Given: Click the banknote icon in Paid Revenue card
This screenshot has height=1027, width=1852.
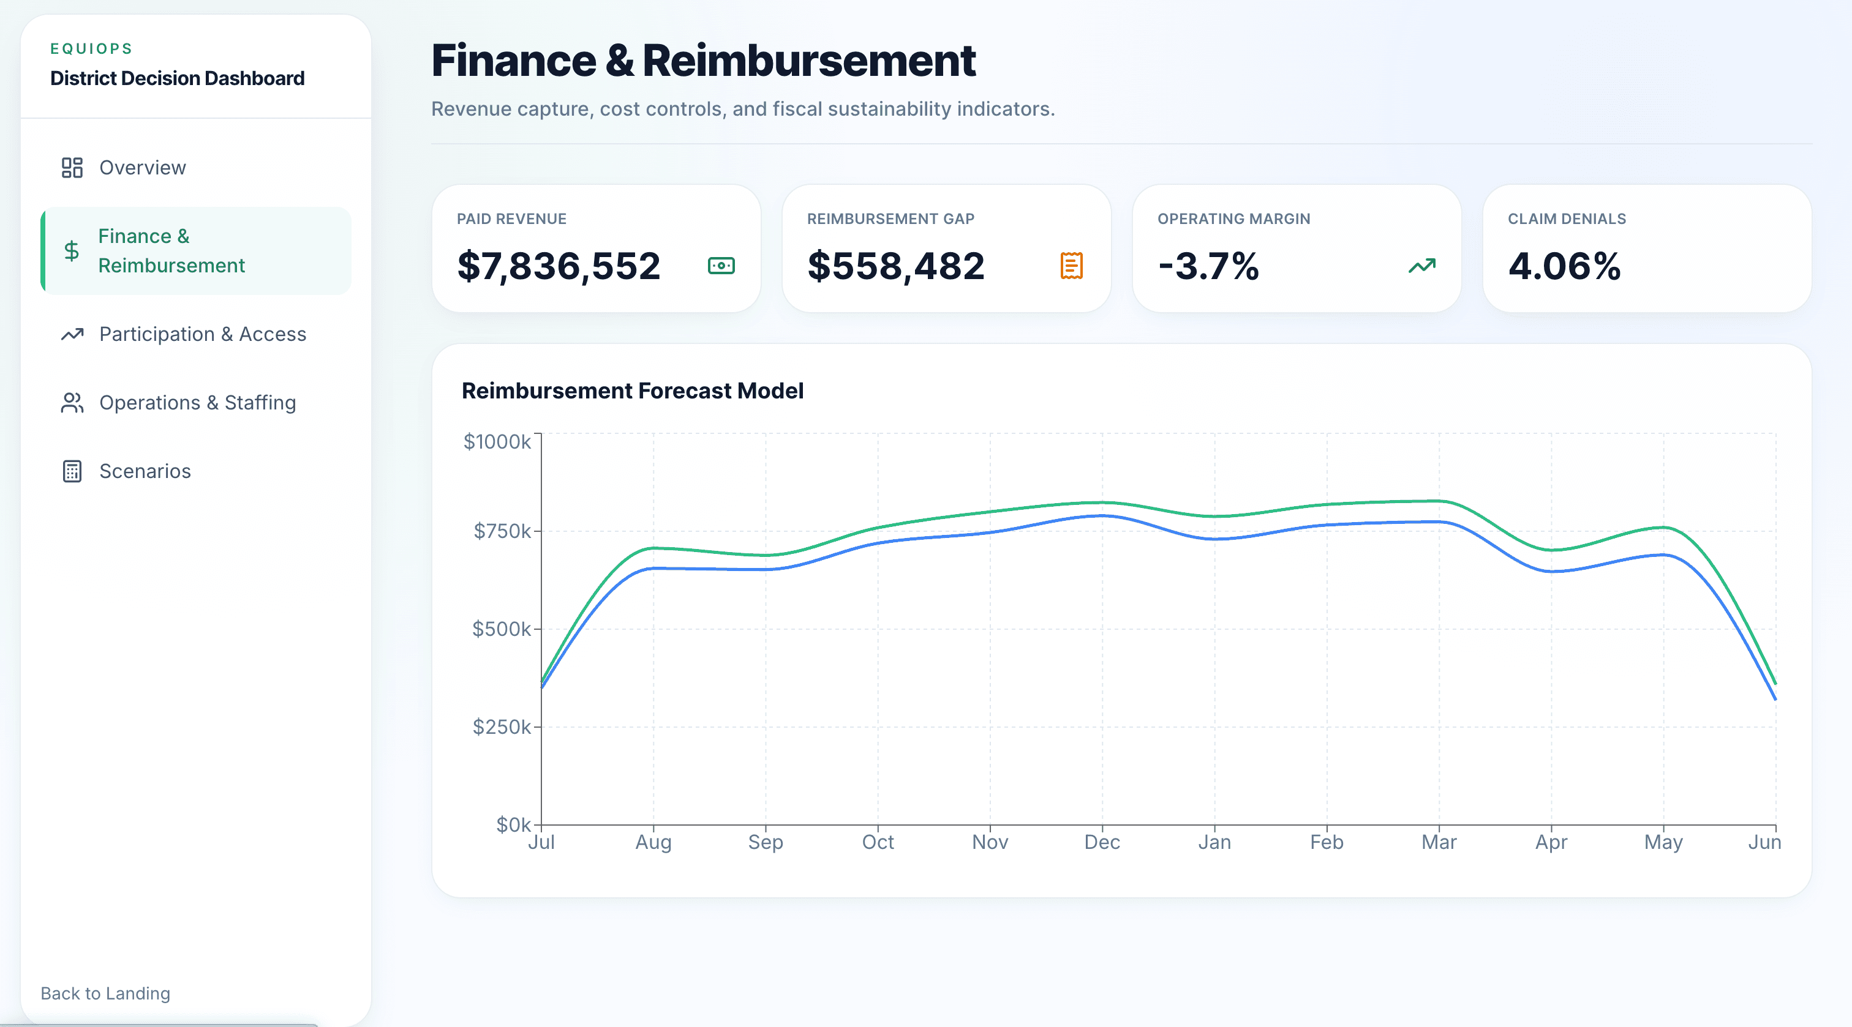Looking at the screenshot, I should pyautogui.click(x=720, y=266).
